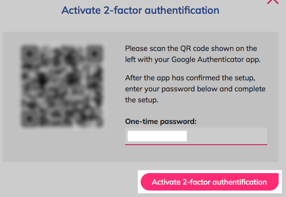Click the white masked value in password field

[x=157, y=136]
